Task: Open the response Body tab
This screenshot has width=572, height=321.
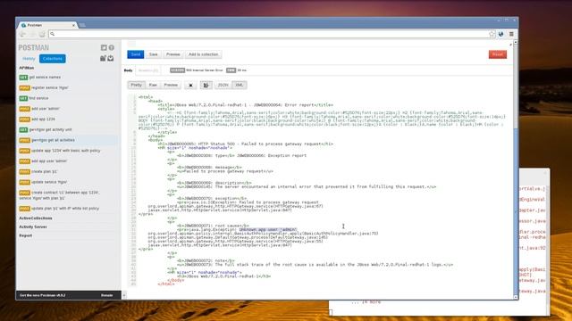Action: (x=129, y=70)
